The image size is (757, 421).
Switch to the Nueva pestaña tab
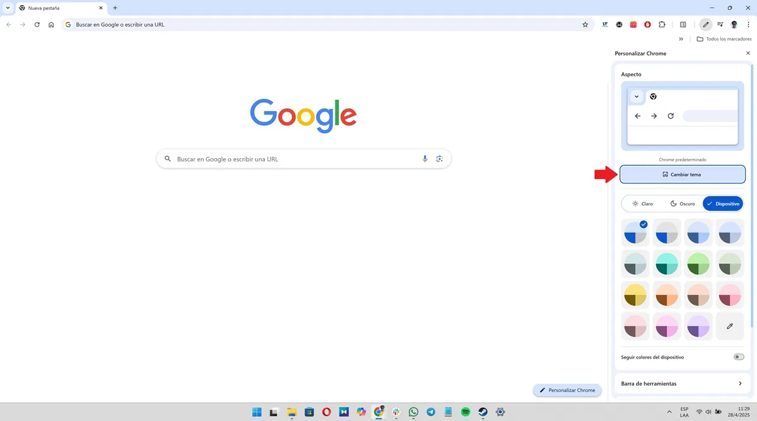pos(61,8)
